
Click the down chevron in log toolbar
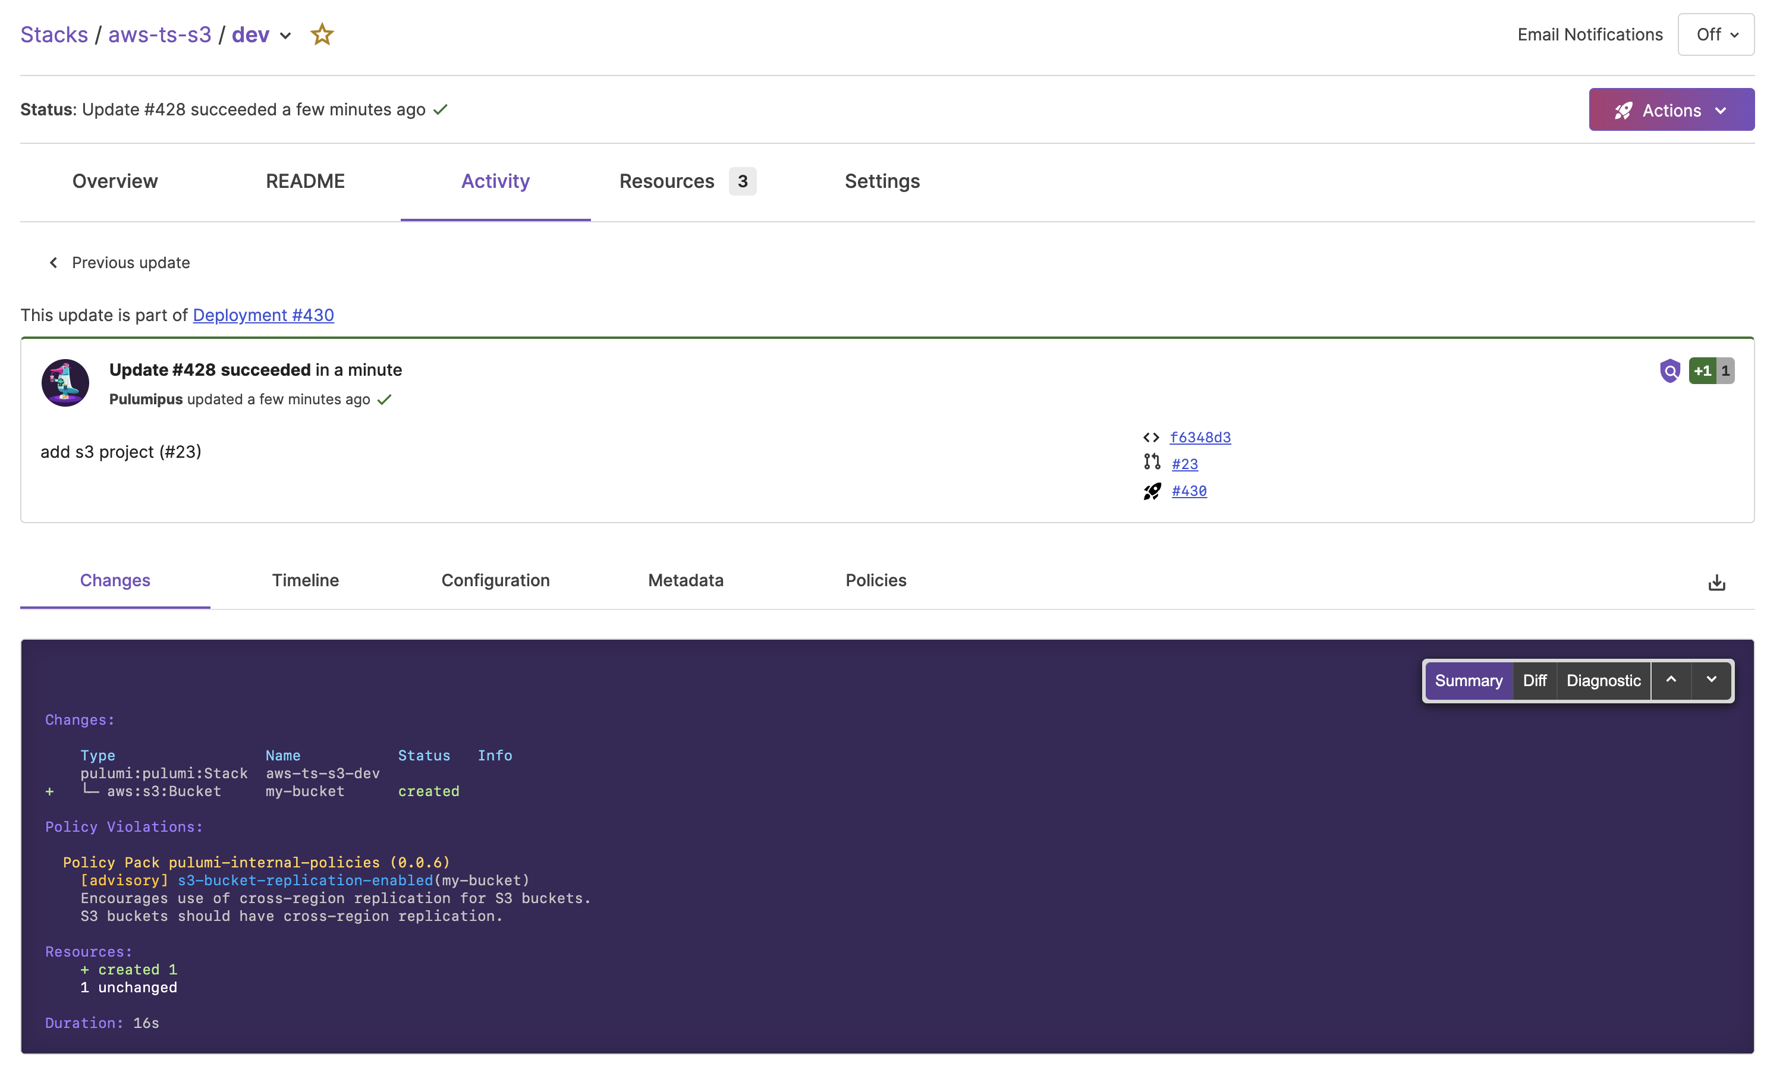click(x=1711, y=680)
